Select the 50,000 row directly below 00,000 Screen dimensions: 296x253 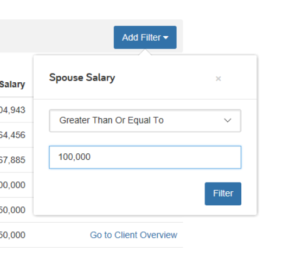coord(13,210)
